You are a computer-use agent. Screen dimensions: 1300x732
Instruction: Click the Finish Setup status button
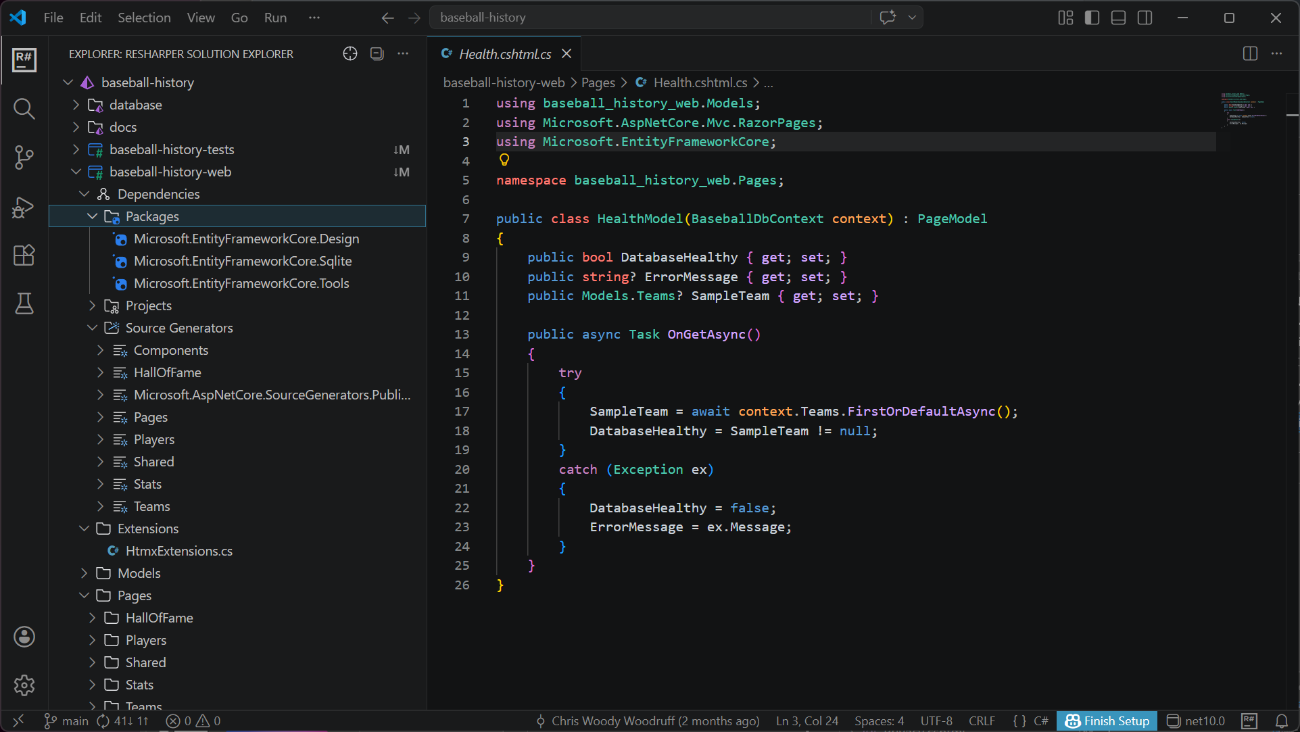(x=1107, y=721)
